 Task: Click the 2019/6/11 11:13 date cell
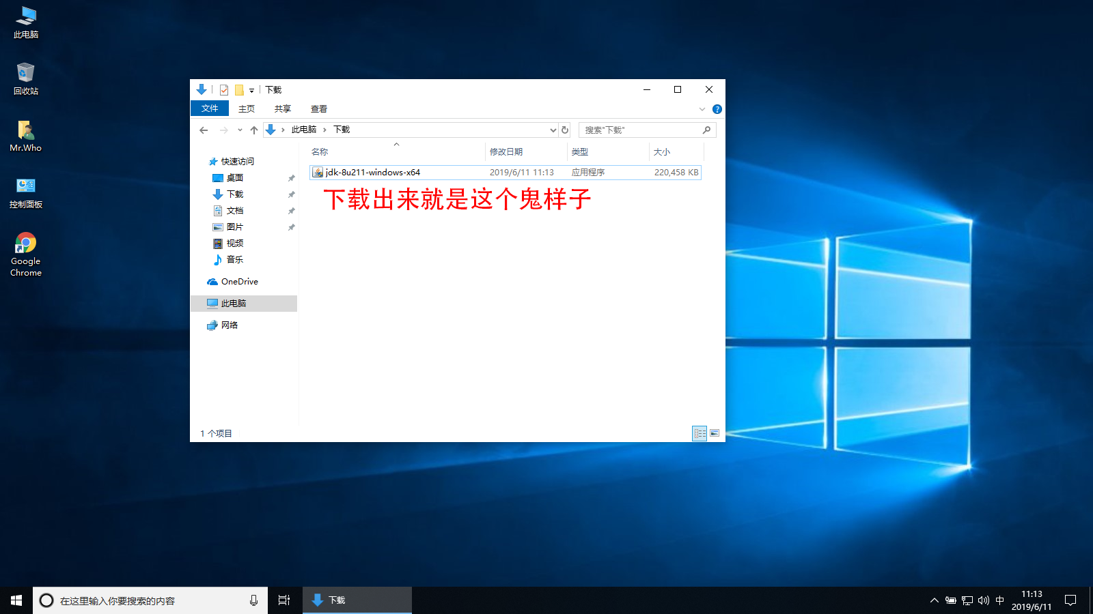coord(522,173)
